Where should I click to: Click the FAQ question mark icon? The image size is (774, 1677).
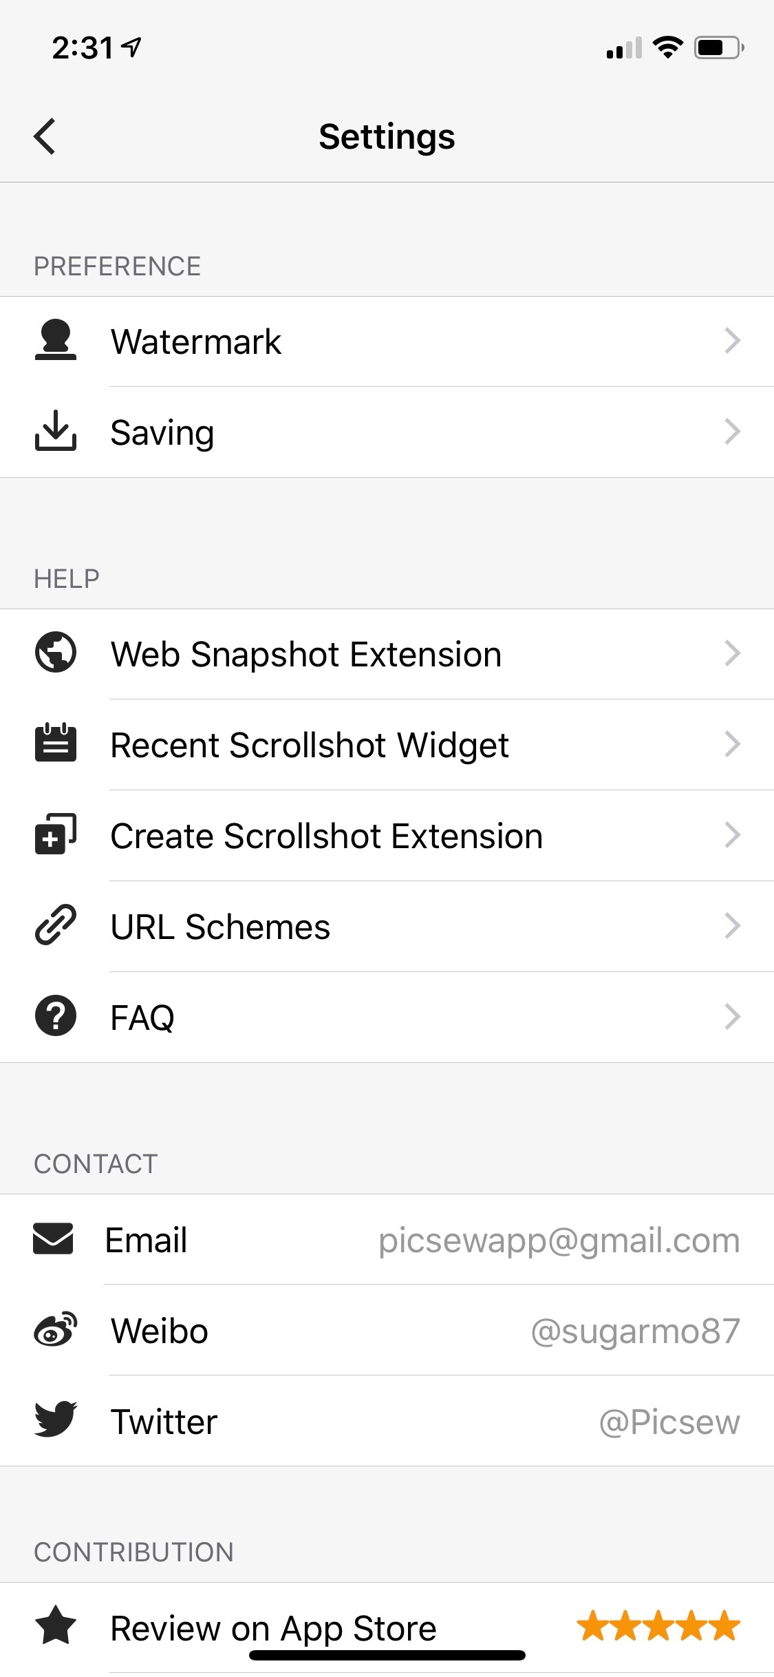coord(55,1015)
